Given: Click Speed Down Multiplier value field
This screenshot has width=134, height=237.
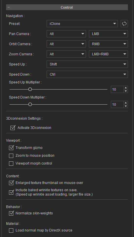Looking at the screenshot, I should pos(117,104).
